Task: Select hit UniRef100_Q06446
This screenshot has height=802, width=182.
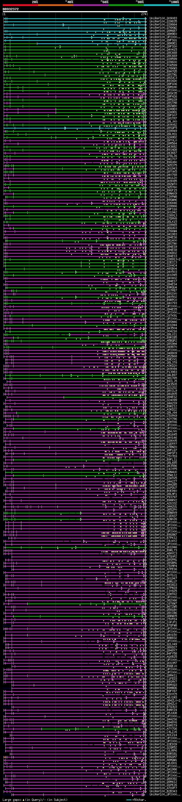Action: [163, 203]
